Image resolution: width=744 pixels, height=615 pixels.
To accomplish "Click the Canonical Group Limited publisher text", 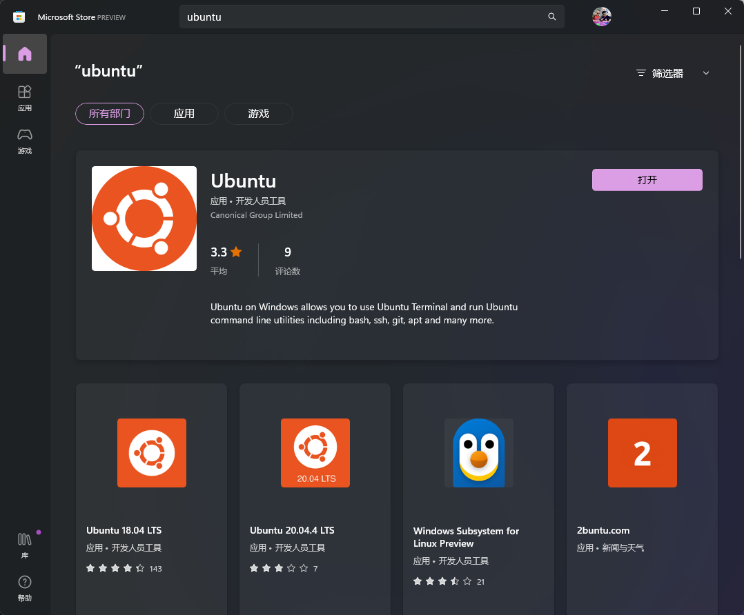I will tap(257, 215).
